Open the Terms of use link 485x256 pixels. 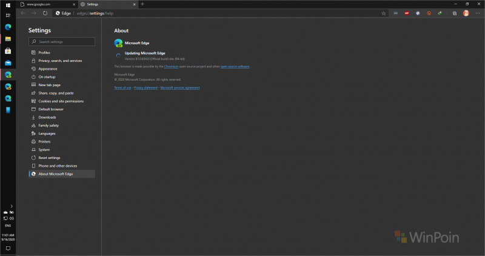122,87
